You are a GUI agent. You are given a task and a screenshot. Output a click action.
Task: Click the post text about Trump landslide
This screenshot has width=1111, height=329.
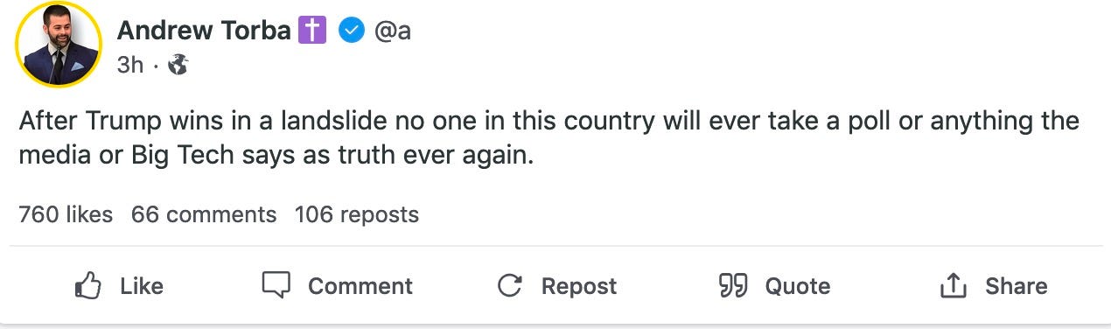[x=549, y=140]
